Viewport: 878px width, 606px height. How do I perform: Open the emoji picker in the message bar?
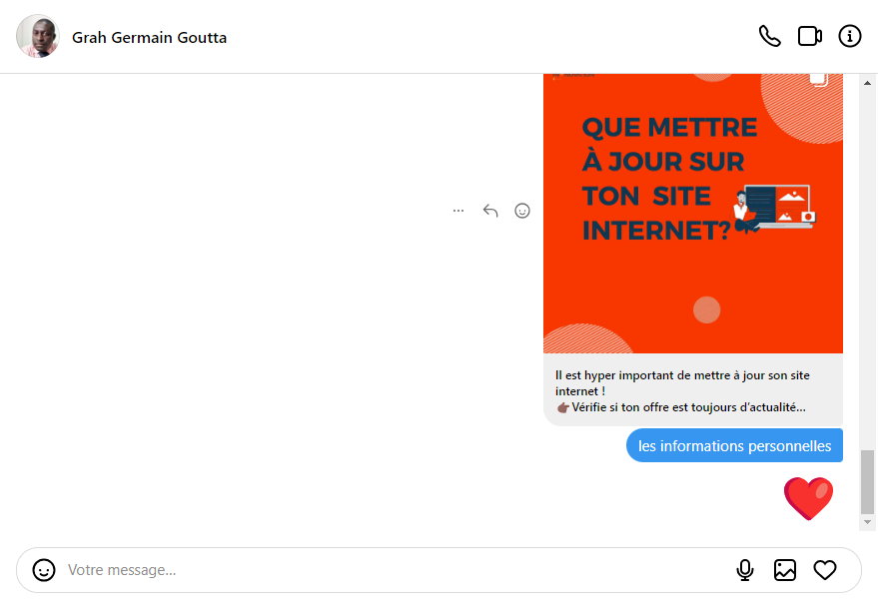[x=44, y=570]
